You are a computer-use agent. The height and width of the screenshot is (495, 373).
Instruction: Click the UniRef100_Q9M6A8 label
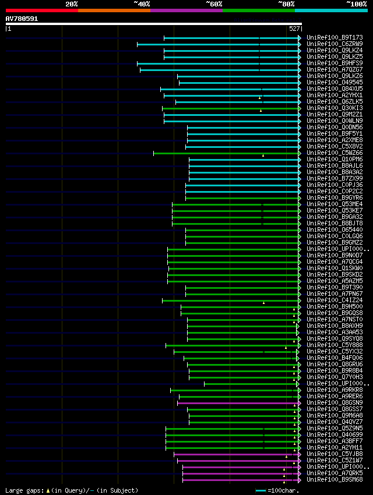335,415
